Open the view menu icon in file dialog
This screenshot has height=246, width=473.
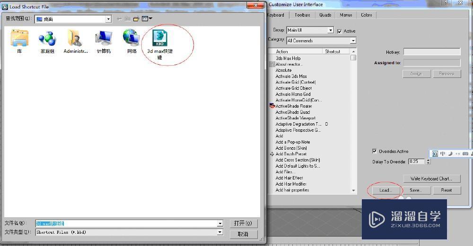pyautogui.click(x=147, y=19)
